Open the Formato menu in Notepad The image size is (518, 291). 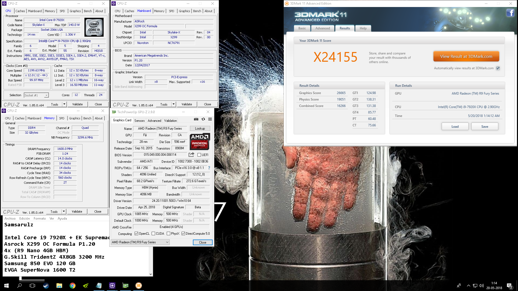coord(40,219)
